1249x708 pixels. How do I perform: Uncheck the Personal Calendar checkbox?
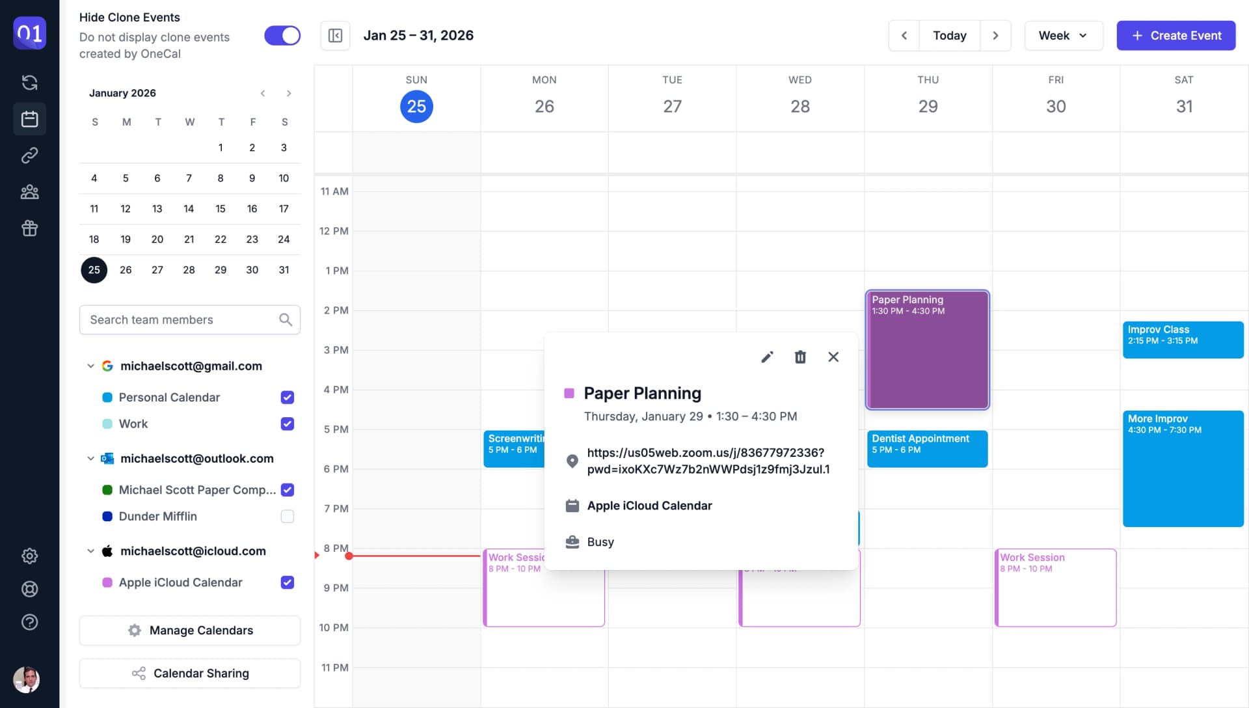288,397
